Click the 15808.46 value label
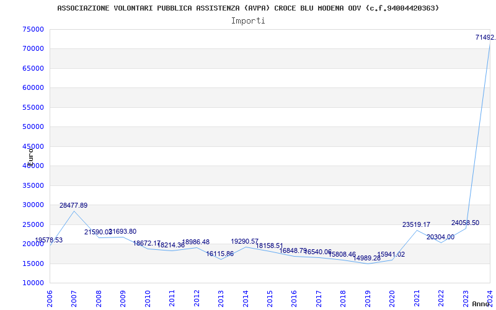The height and width of the screenshot is (310, 496). tap(342, 254)
